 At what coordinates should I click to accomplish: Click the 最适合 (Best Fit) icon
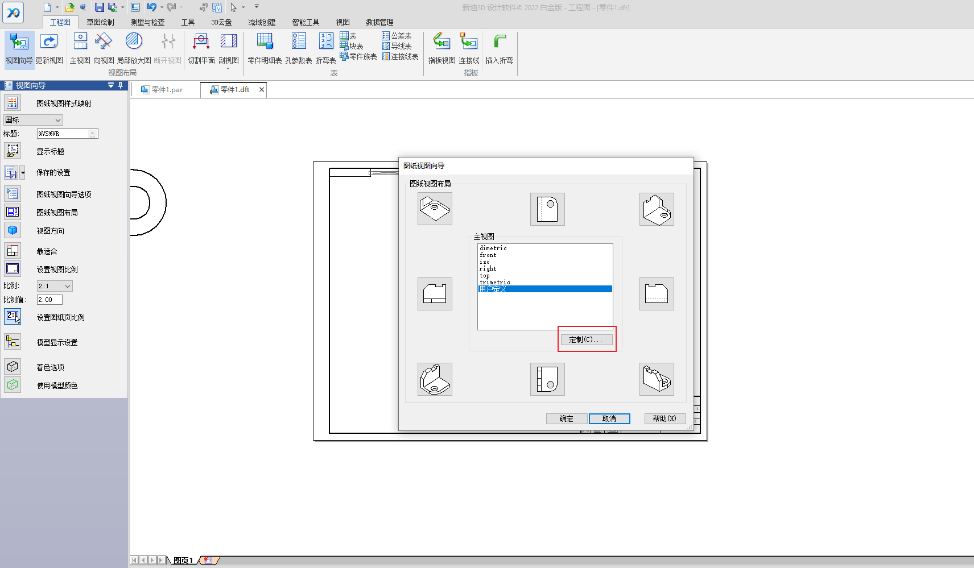click(x=13, y=251)
